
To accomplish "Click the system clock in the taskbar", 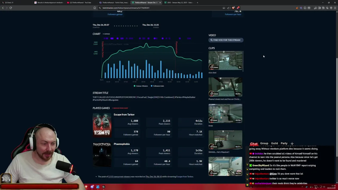I will pos(331,187).
